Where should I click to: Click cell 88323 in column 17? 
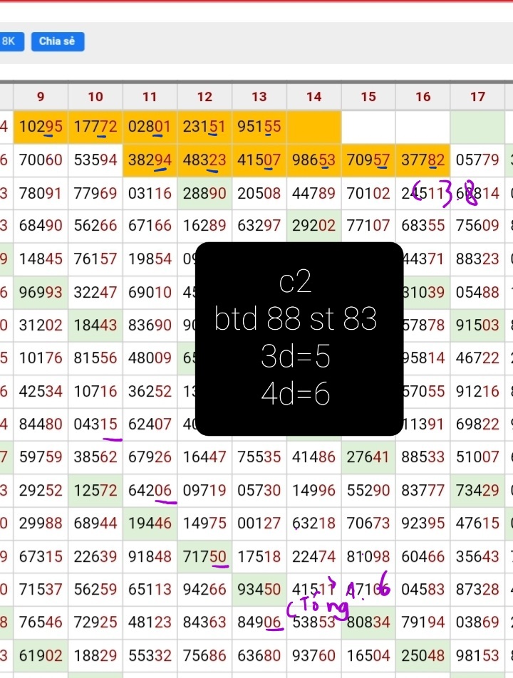click(477, 259)
